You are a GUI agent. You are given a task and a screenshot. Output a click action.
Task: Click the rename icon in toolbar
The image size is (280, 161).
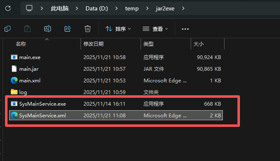coord(48,29)
